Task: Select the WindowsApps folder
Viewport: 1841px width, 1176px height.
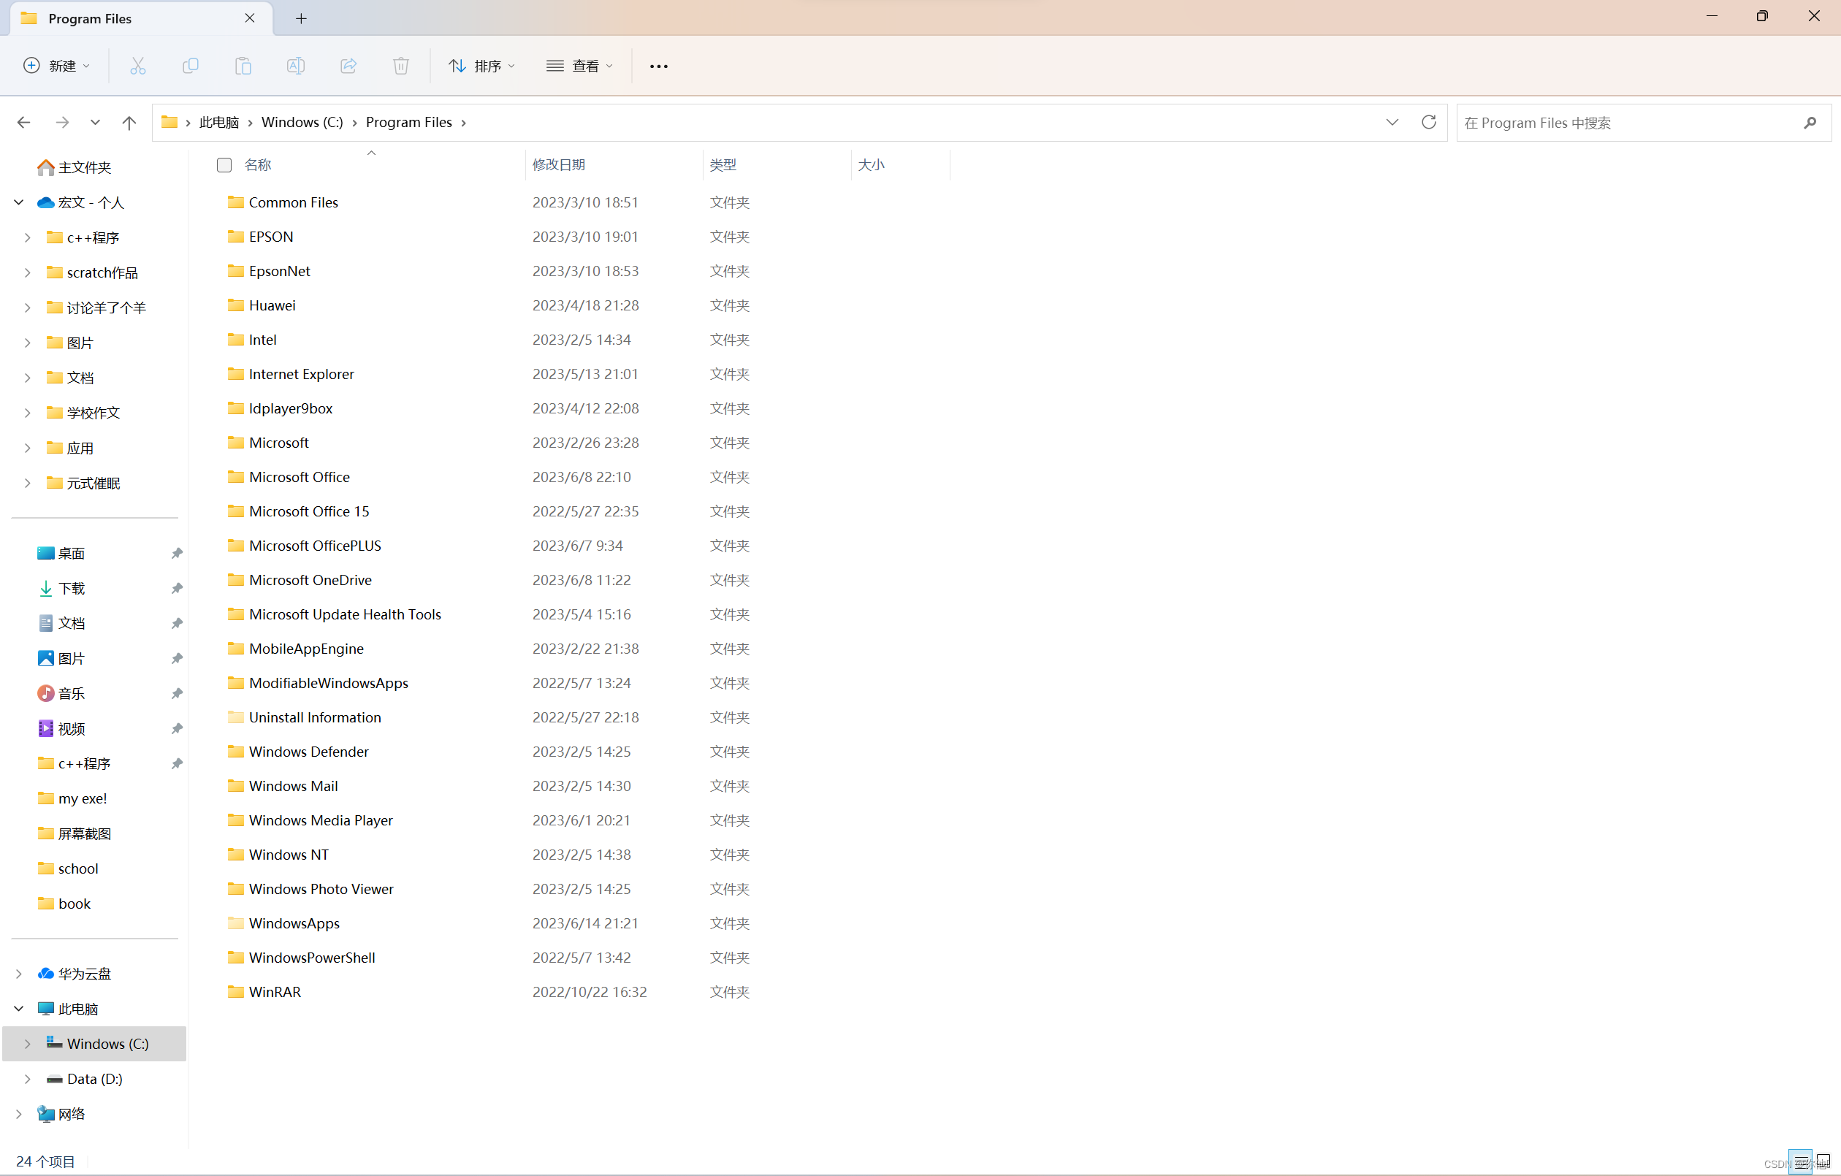Action: pyautogui.click(x=294, y=923)
